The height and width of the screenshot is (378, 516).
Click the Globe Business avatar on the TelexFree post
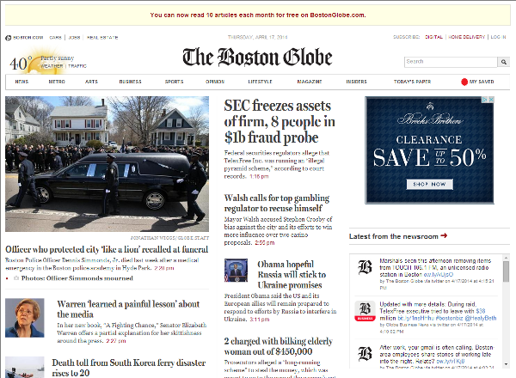pos(365,311)
